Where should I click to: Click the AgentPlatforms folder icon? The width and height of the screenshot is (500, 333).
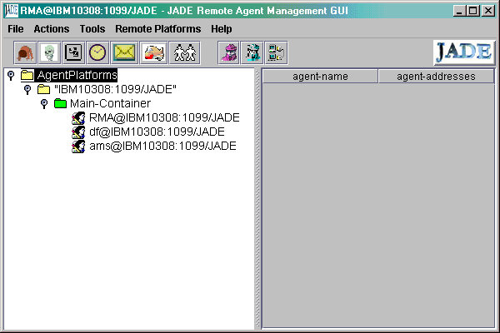pos(27,75)
